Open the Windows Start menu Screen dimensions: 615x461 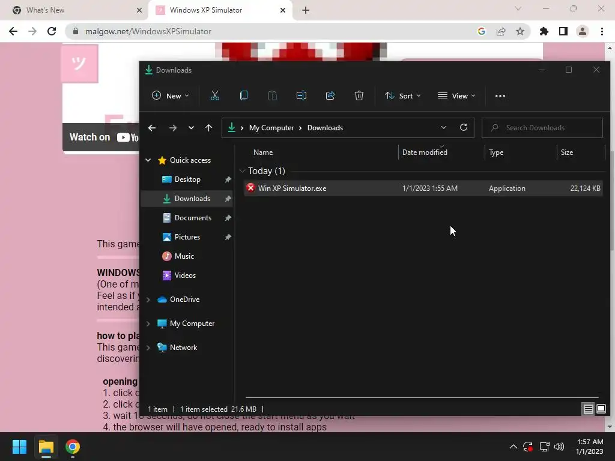[20, 447]
